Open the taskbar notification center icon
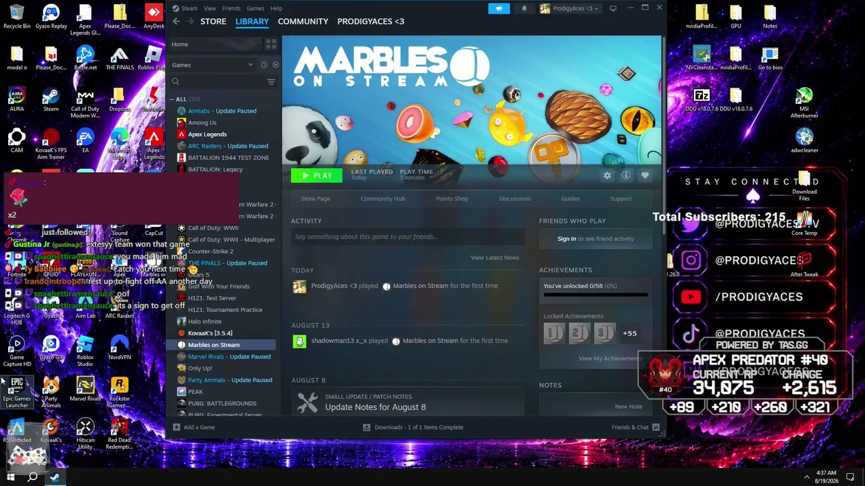The image size is (865, 486). tap(850, 477)
